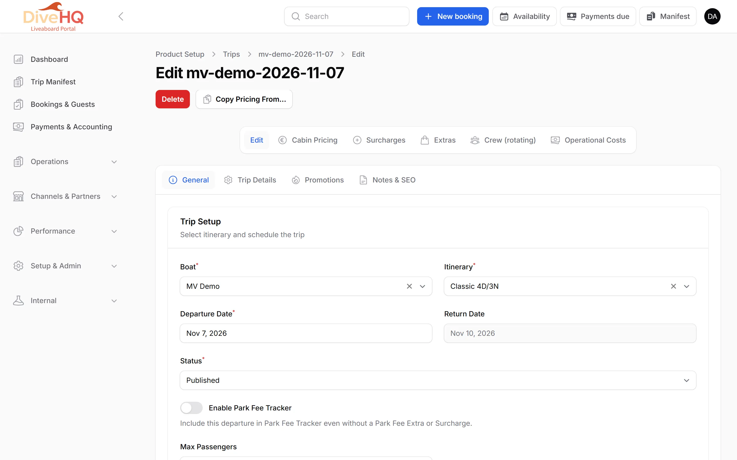Open the Status dropdown showing Published
The height and width of the screenshot is (460, 737).
pos(438,380)
